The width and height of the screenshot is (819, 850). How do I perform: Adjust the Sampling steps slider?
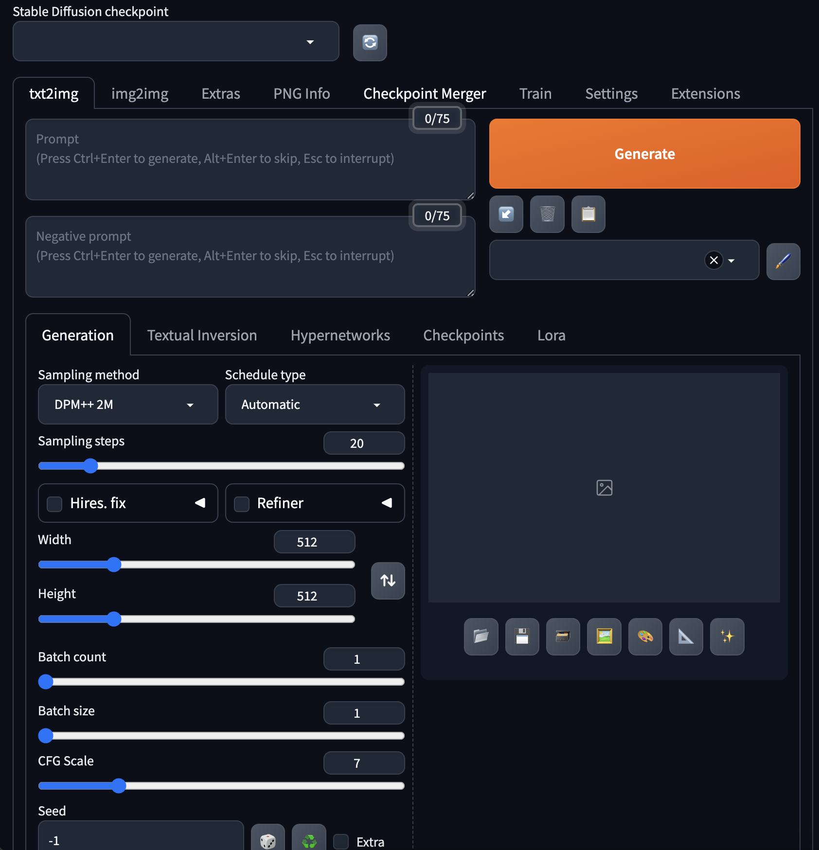coord(221,466)
